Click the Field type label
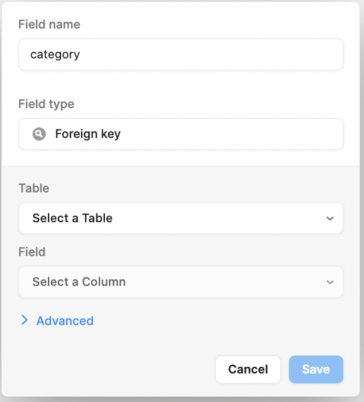The width and height of the screenshot is (364, 402). pos(46,104)
